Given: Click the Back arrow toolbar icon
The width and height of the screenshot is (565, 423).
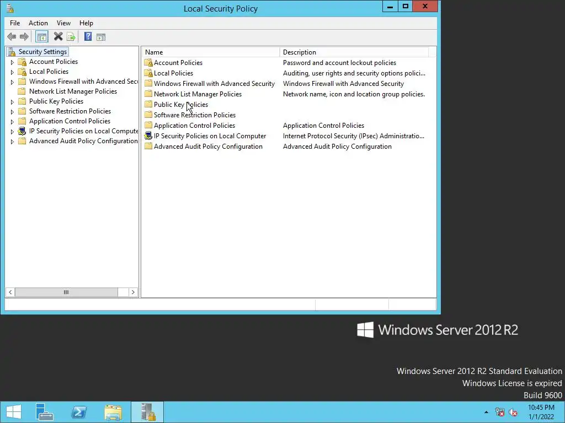Looking at the screenshot, I should [12, 37].
